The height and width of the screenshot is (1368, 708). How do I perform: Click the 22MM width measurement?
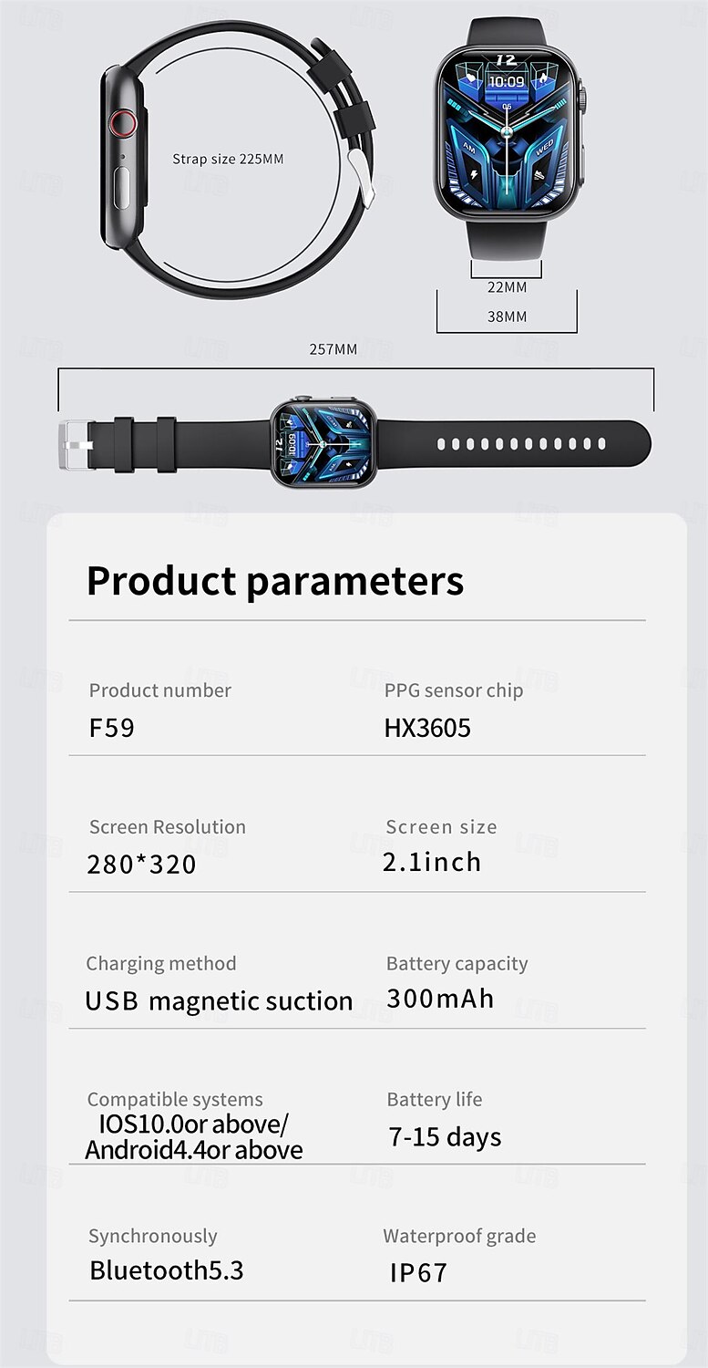[507, 287]
